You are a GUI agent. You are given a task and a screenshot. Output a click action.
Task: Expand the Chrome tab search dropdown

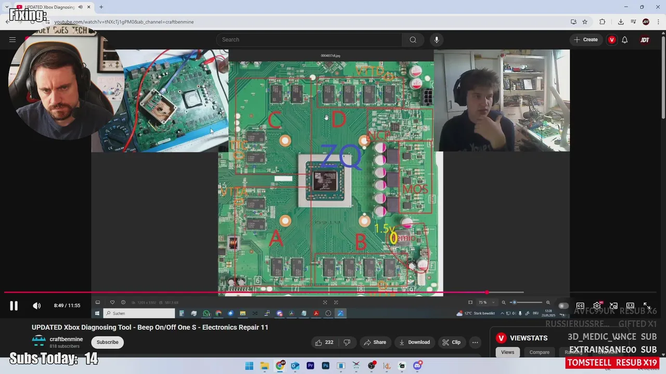[6, 7]
